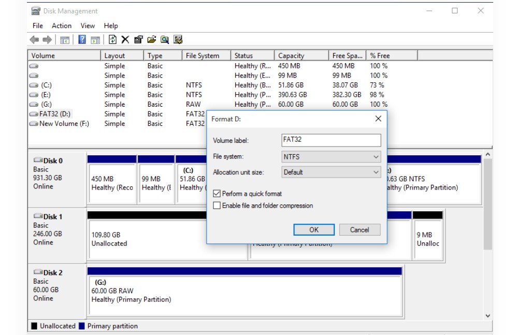Image resolution: width=515 pixels, height=335 pixels.
Task: Close the Format D: dialog with X
Action: pyautogui.click(x=378, y=119)
